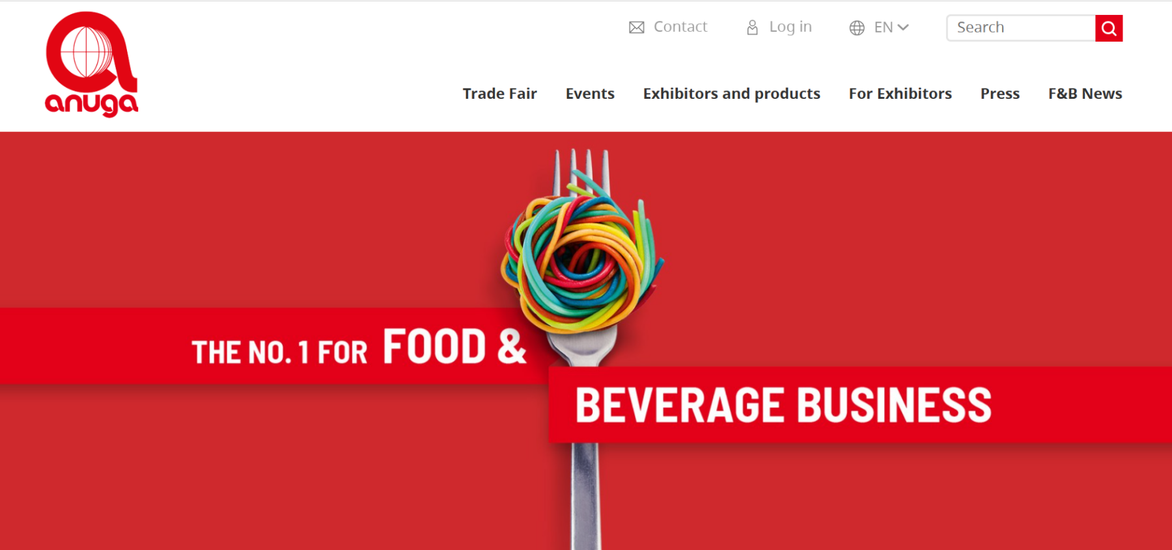The height and width of the screenshot is (550, 1172).
Task: Click the globe language icon
Action: [x=857, y=27]
